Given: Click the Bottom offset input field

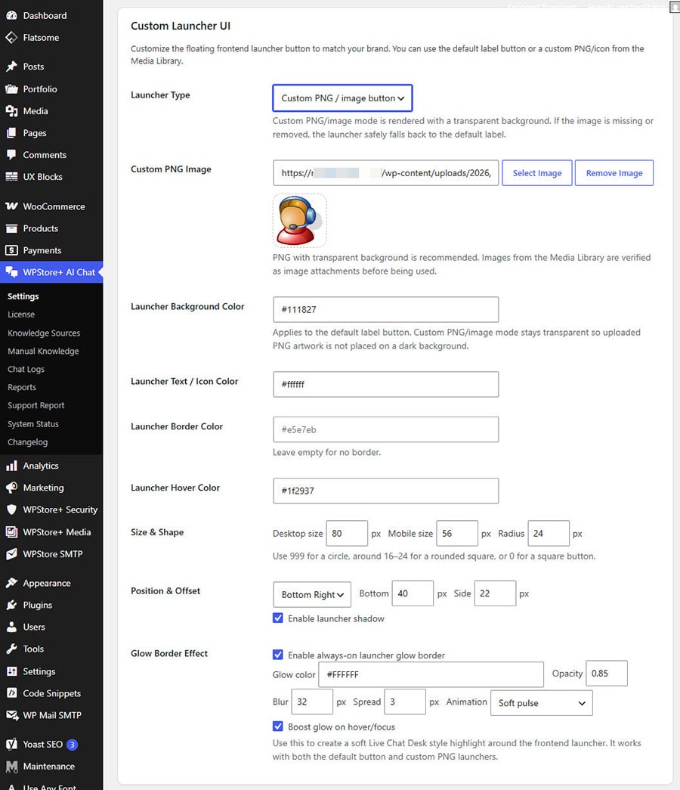Looking at the screenshot, I should [413, 593].
